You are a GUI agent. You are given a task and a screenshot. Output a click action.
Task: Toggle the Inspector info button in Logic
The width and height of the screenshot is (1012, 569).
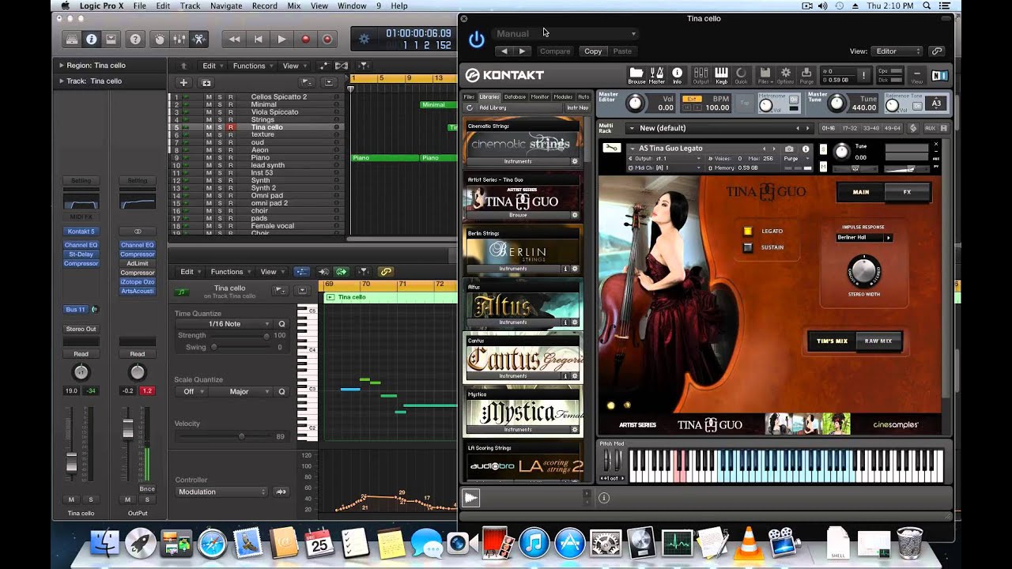click(x=92, y=39)
